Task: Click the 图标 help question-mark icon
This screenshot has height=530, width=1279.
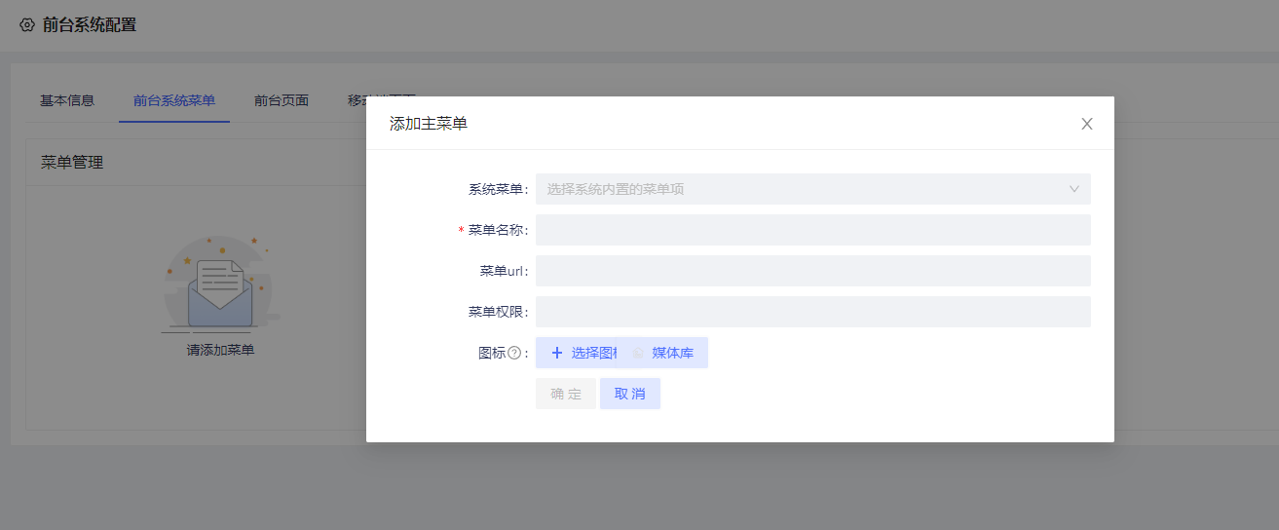Action: pyautogui.click(x=514, y=353)
